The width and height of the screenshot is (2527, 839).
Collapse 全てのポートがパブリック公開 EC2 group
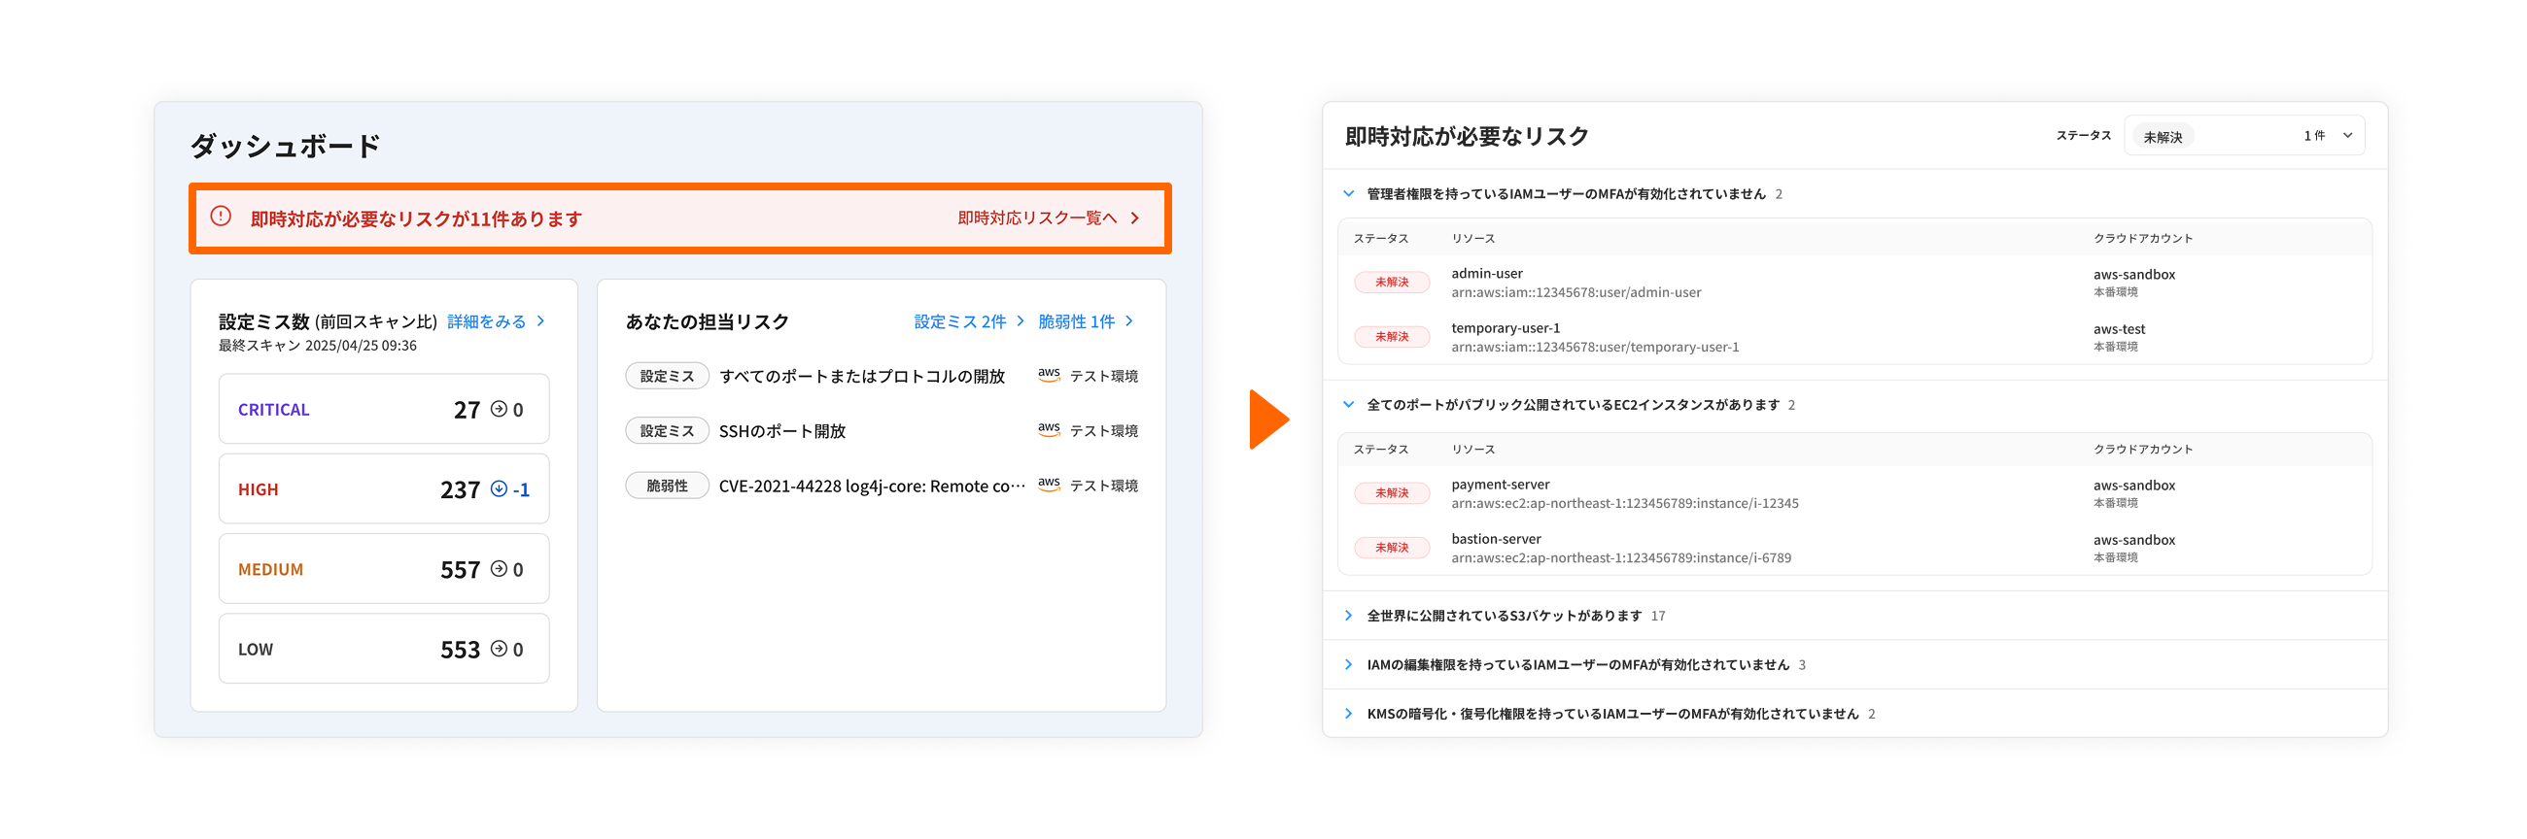pyautogui.click(x=1349, y=405)
